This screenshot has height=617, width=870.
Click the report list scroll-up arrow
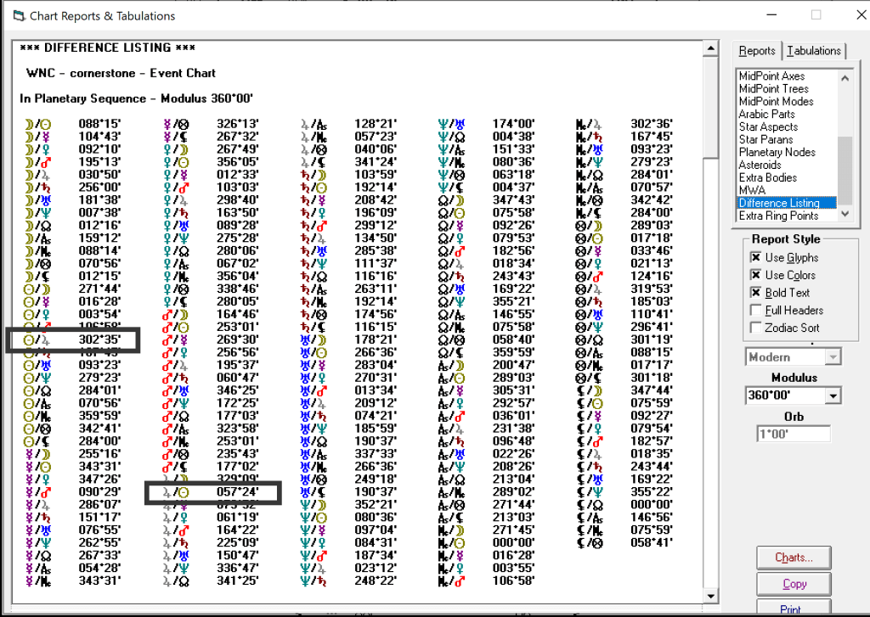[845, 76]
